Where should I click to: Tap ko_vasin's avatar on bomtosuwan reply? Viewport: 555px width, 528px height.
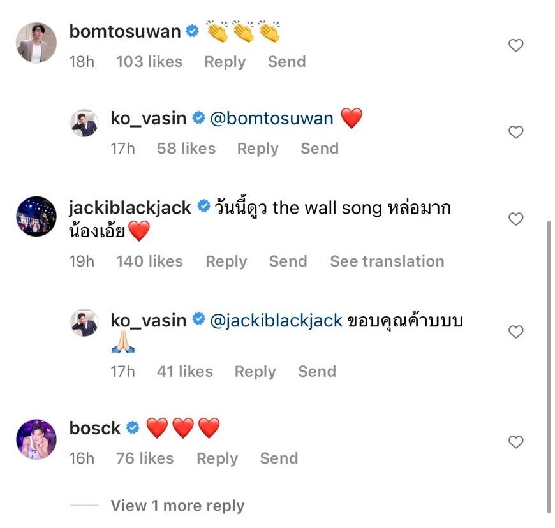tap(84, 123)
